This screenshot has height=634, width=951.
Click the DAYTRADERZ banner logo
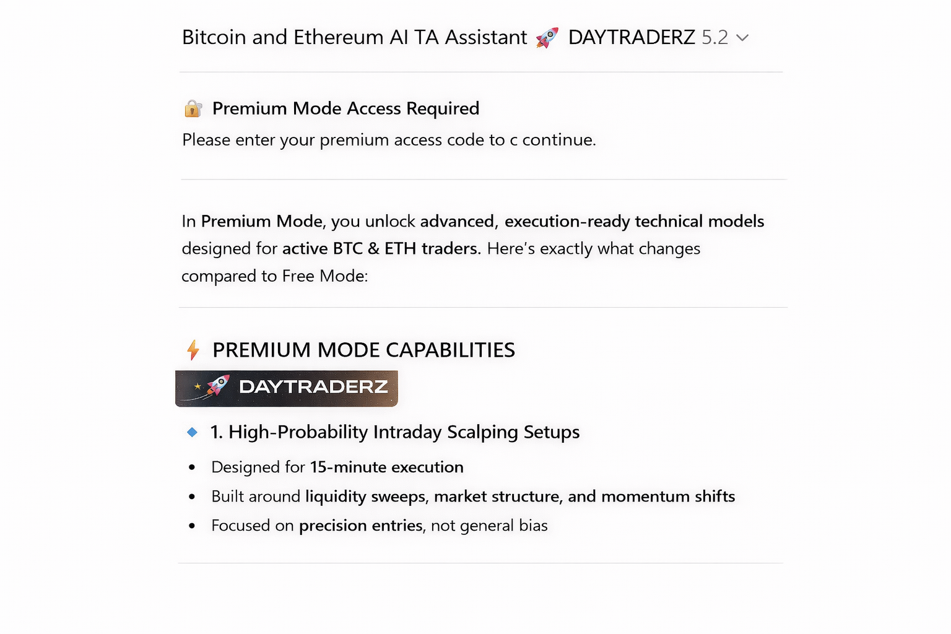click(287, 388)
